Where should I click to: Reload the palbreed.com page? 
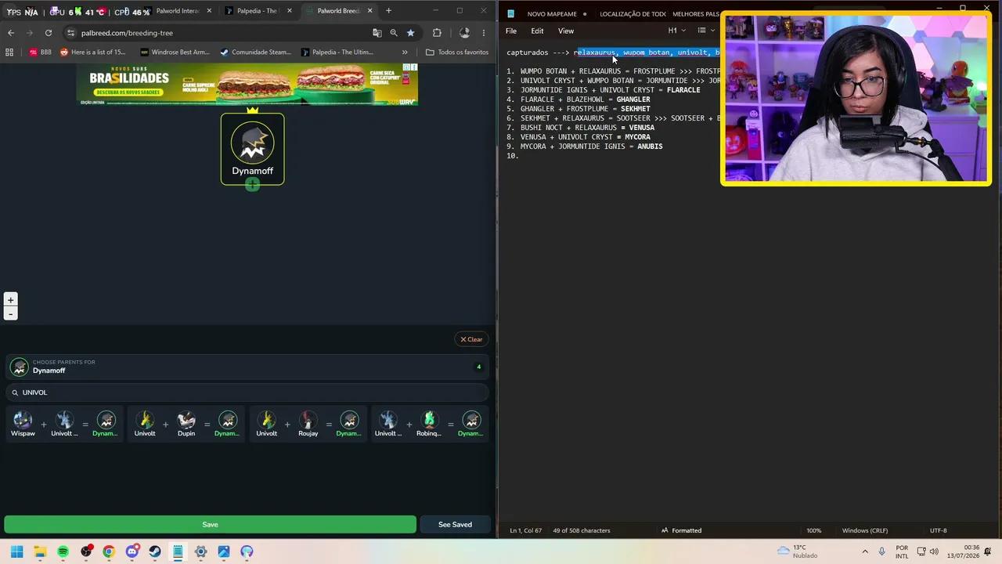point(49,33)
